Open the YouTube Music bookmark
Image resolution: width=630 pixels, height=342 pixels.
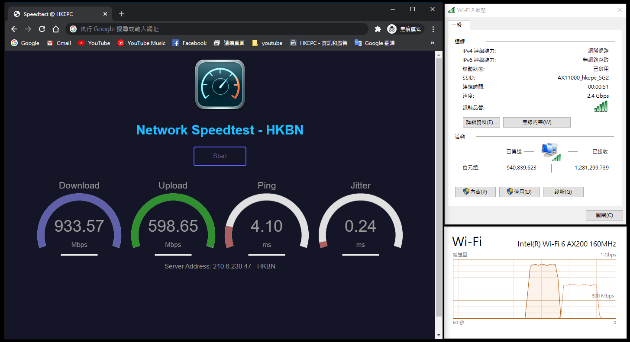142,43
